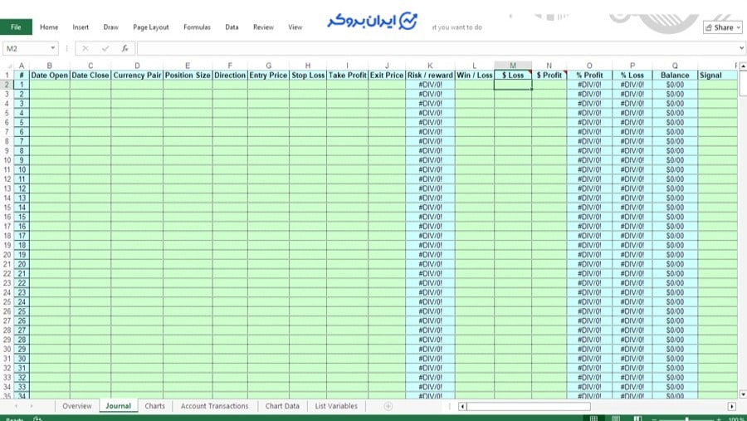
Task: Click horizontal scrollbar left arrow
Action: click(x=461, y=406)
